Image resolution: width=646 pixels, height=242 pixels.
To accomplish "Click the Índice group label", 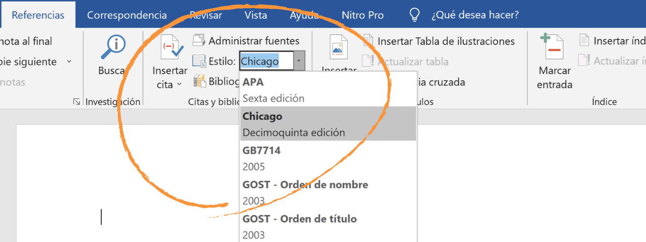I will [x=604, y=102].
